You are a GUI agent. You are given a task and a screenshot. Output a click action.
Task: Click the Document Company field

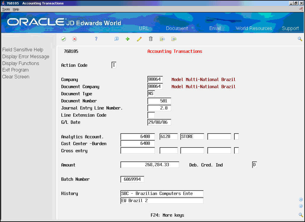(x=155, y=86)
